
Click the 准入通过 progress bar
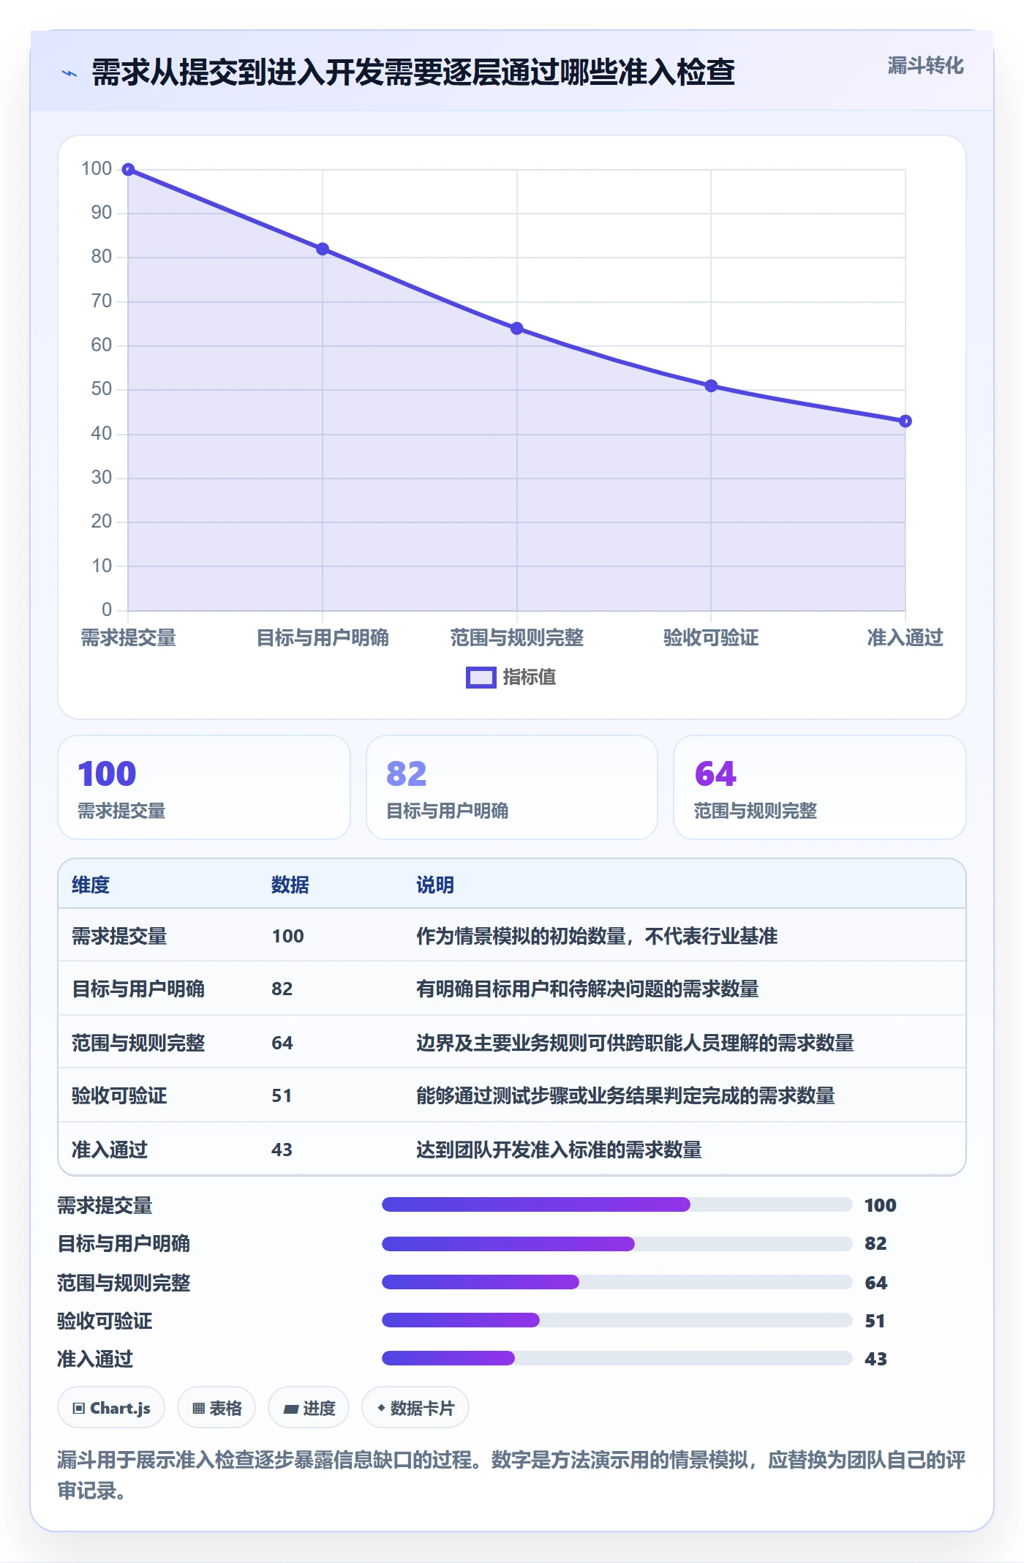pos(617,1358)
